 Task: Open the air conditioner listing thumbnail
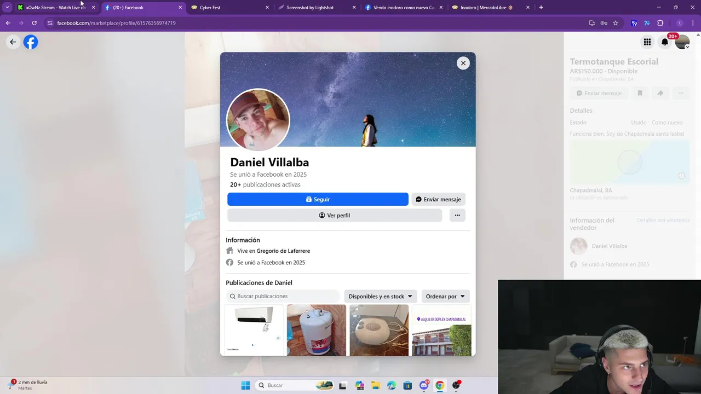tap(254, 331)
